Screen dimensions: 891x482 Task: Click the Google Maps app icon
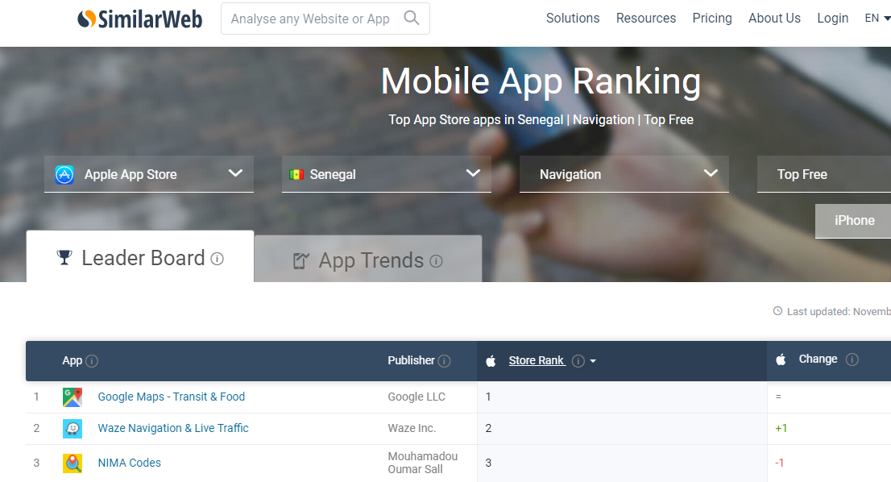pyautogui.click(x=73, y=397)
